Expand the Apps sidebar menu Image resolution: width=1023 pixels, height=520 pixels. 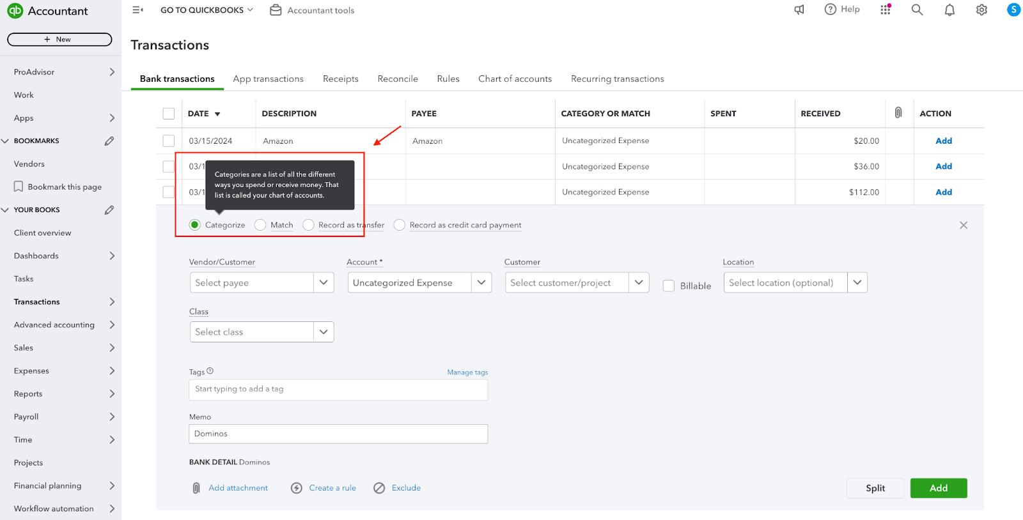click(112, 118)
